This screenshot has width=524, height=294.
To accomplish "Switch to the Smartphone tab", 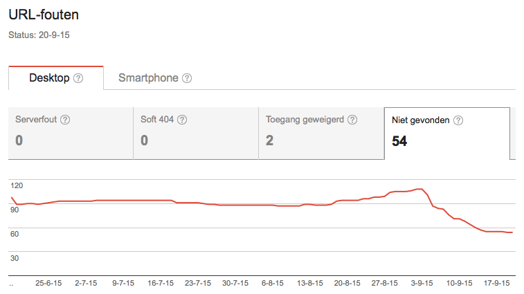I will point(148,78).
